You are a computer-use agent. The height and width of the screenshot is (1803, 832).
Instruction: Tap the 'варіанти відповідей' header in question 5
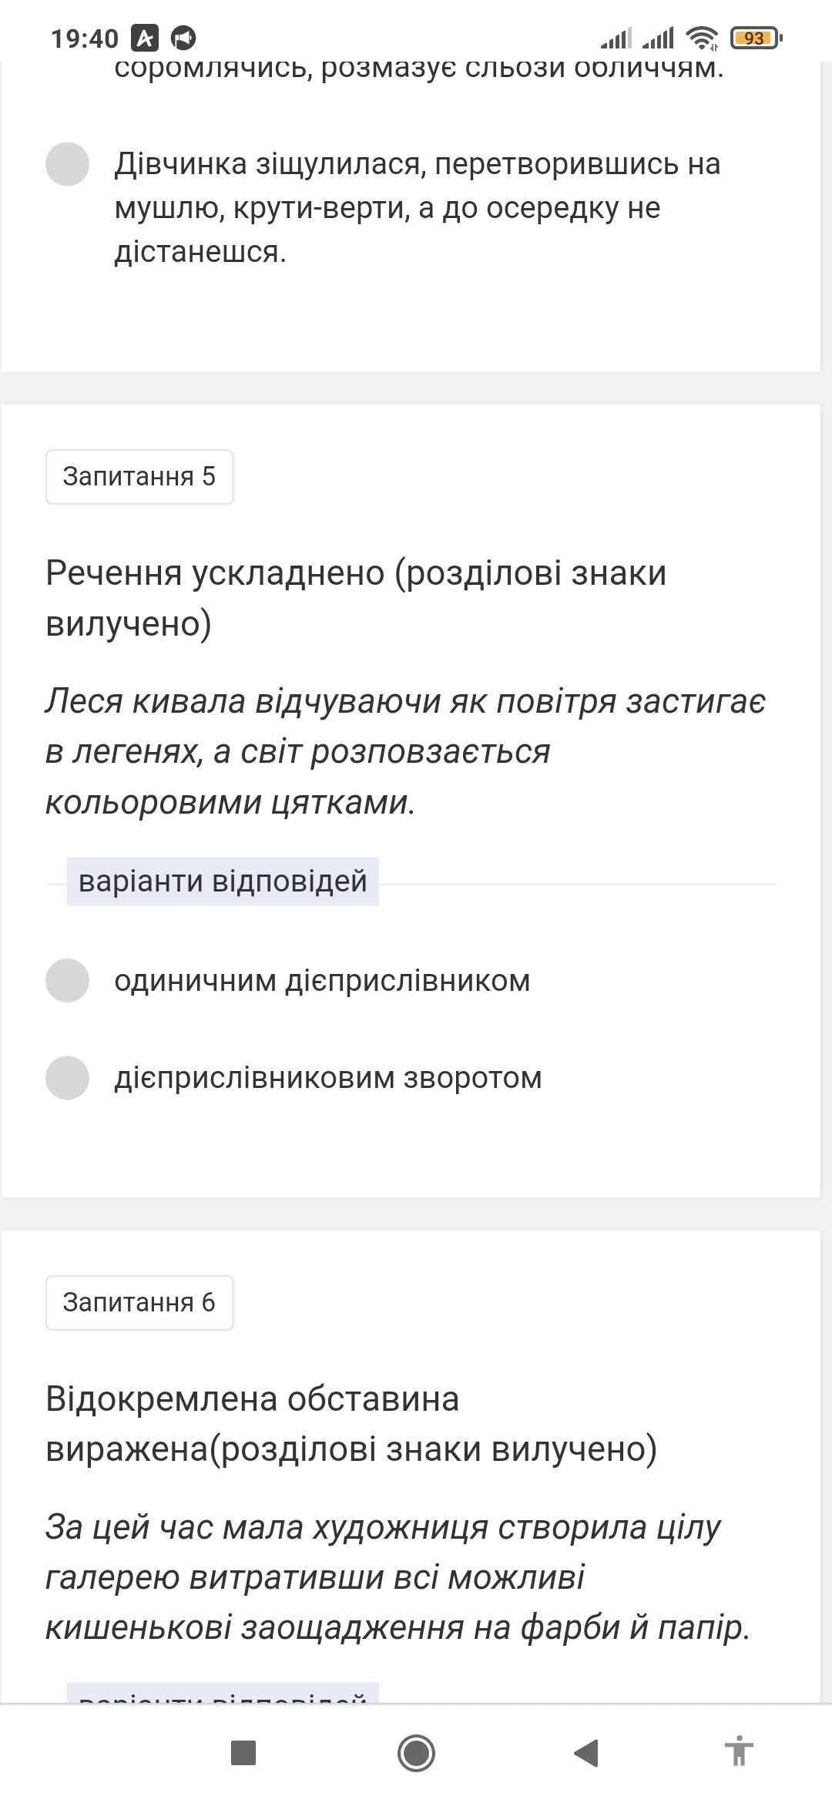pyautogui.click(x=223, y=881)
